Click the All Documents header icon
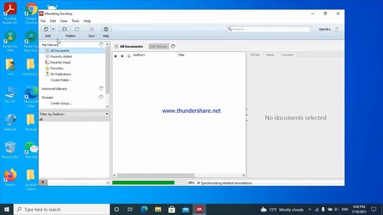This screenshot has height=215, width=383. pyautogui.click(x=117, y=47)
